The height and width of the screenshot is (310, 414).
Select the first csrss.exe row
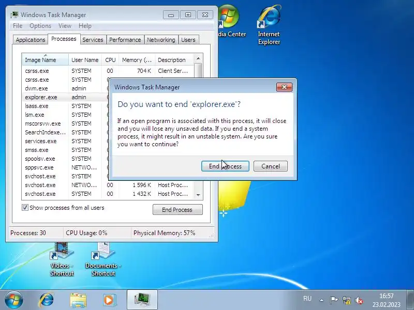(108, 71)
